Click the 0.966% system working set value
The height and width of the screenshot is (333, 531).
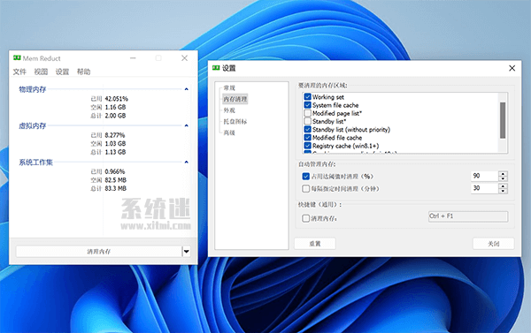[x=115, y=171]
